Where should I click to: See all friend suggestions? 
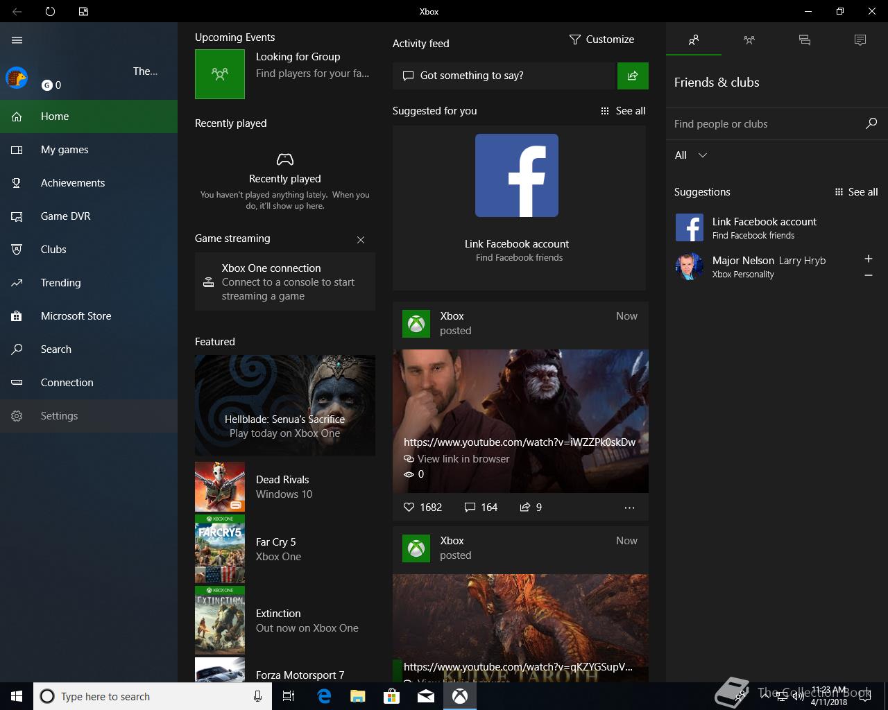coord(856,192)
